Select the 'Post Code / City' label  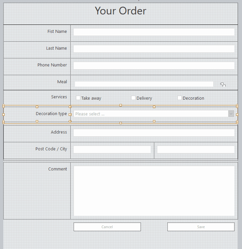(51, 149)
